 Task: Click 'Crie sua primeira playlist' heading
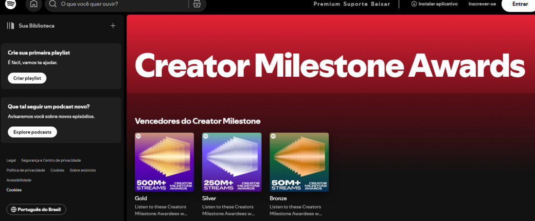[39, 53]
